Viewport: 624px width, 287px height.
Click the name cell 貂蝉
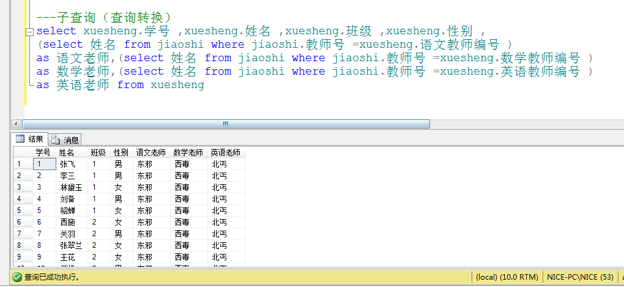coord(72,211)
